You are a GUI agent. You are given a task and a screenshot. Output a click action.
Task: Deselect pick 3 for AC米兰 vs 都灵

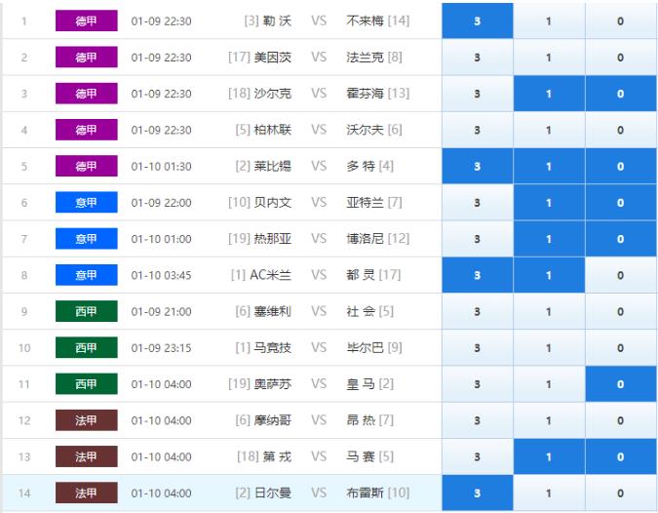pyautogui.click(x=477, y=275)
